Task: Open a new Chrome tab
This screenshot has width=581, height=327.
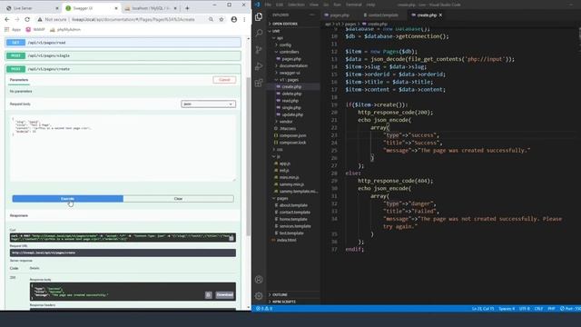Action: pos(187,8)
